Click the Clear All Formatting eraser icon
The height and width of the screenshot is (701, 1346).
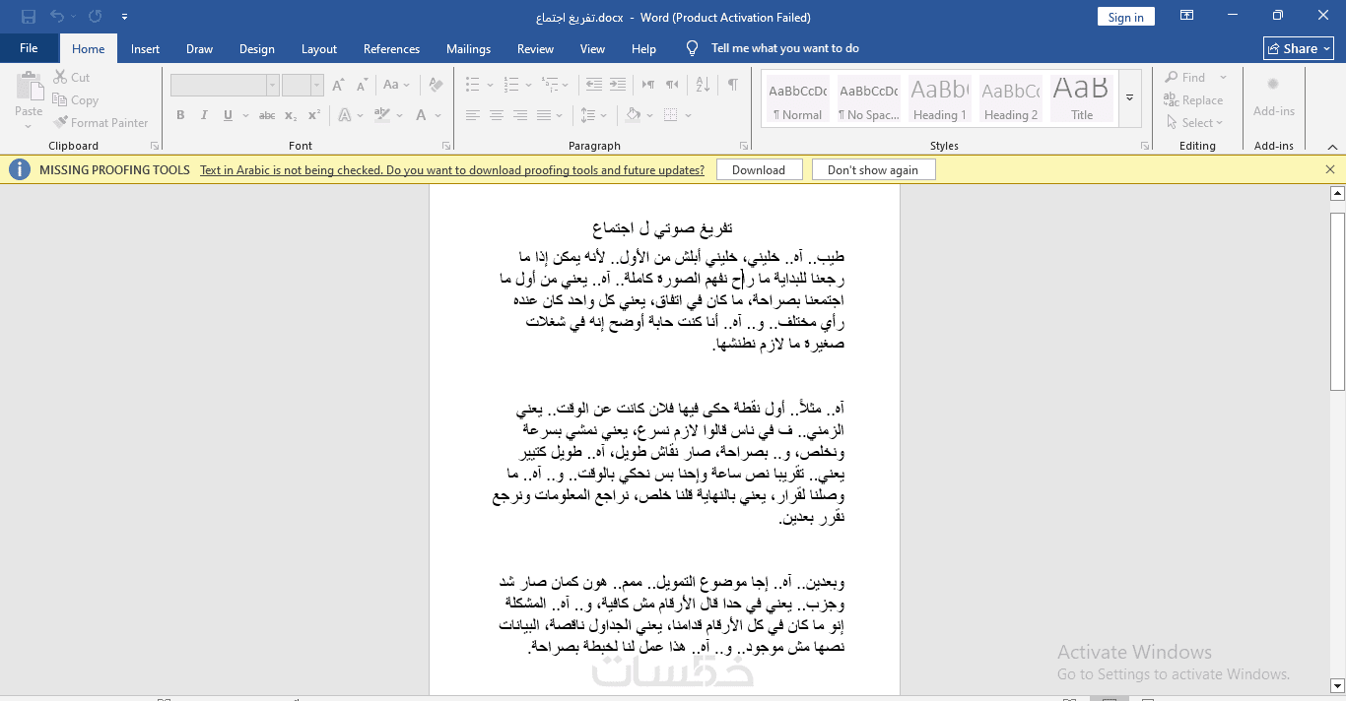[x=435, y=86]
